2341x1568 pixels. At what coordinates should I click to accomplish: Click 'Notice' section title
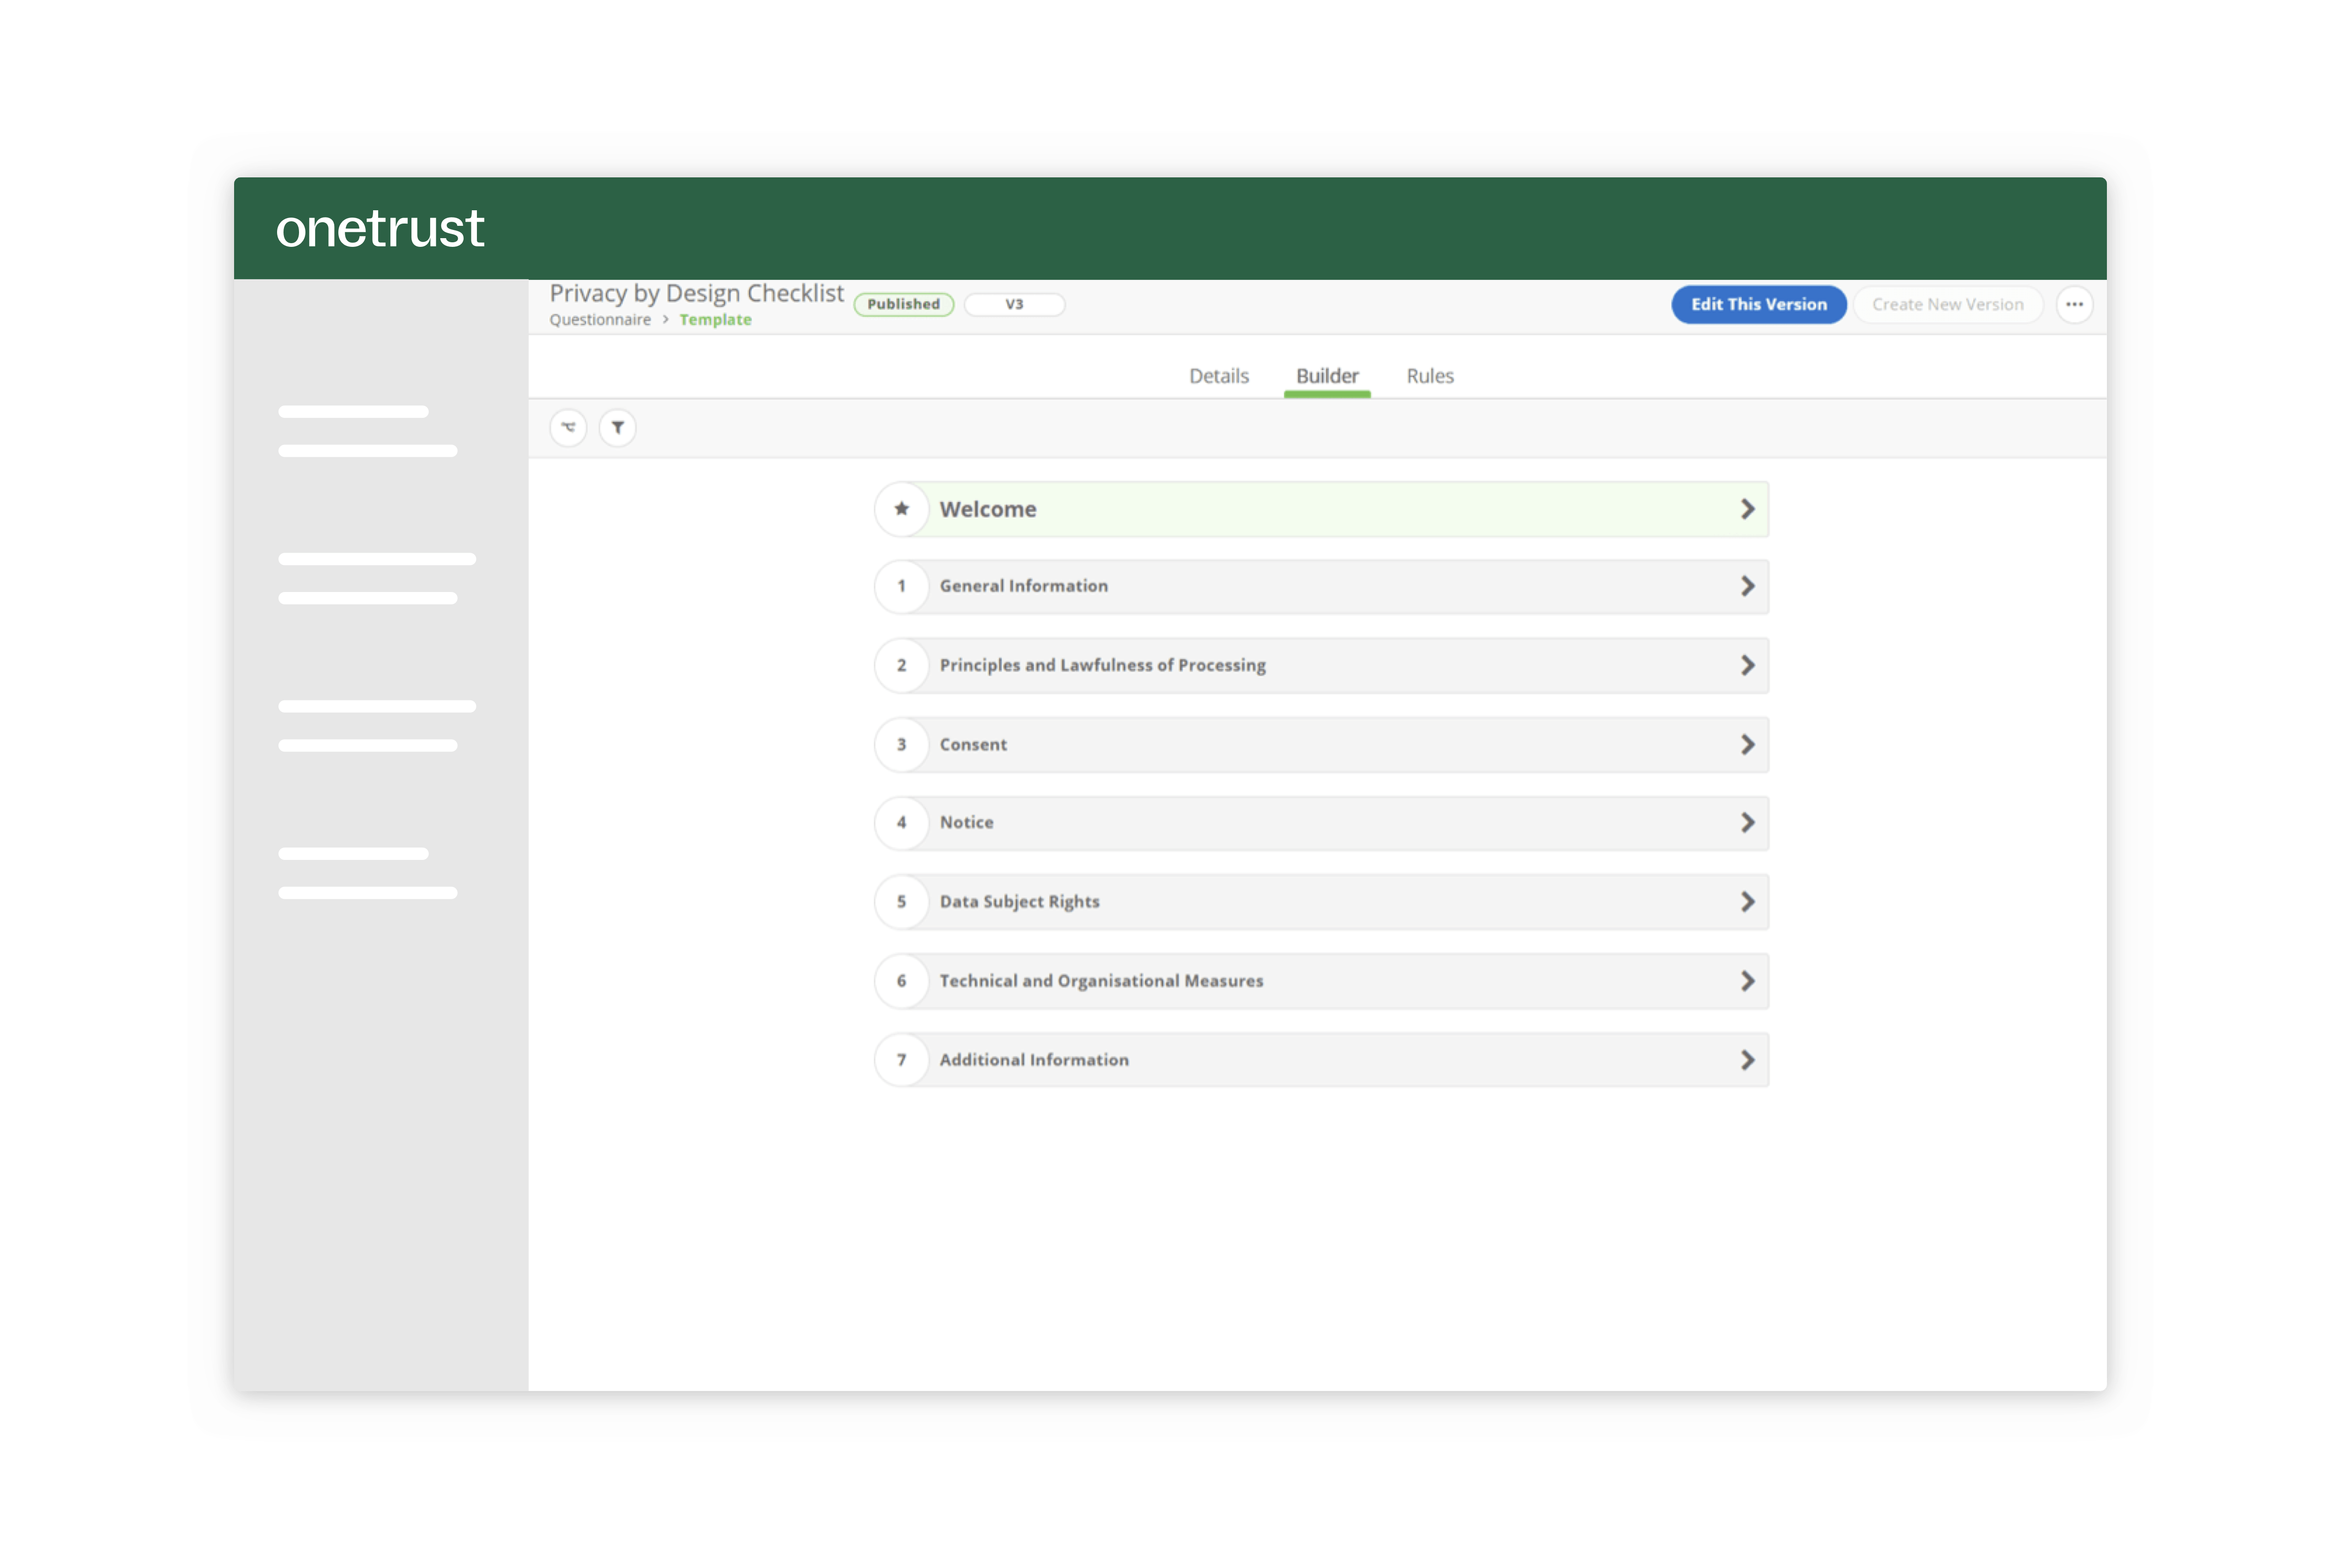pyautogui.click(x=966, y=822)
